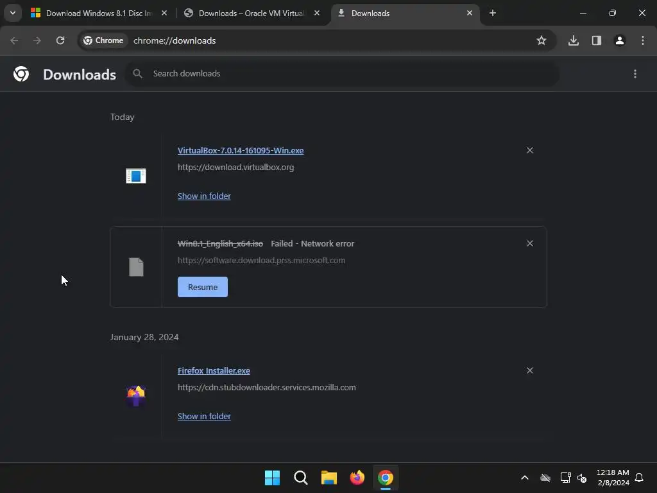Click the VirtualBox installer file icon
The image size is (657, 493).
click(136, 176)
